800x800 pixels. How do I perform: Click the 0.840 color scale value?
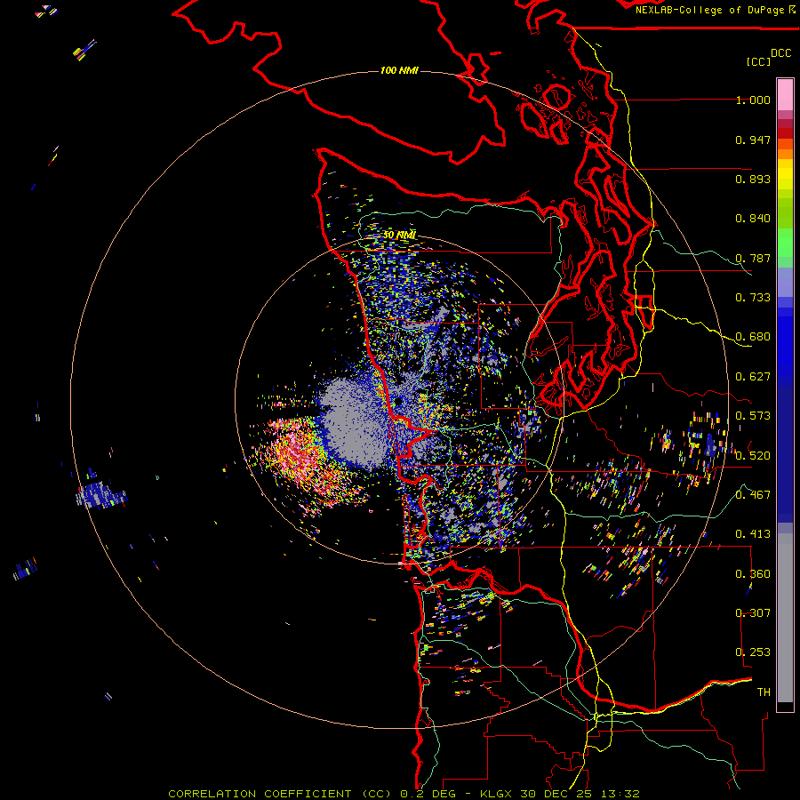pos(753,219)
